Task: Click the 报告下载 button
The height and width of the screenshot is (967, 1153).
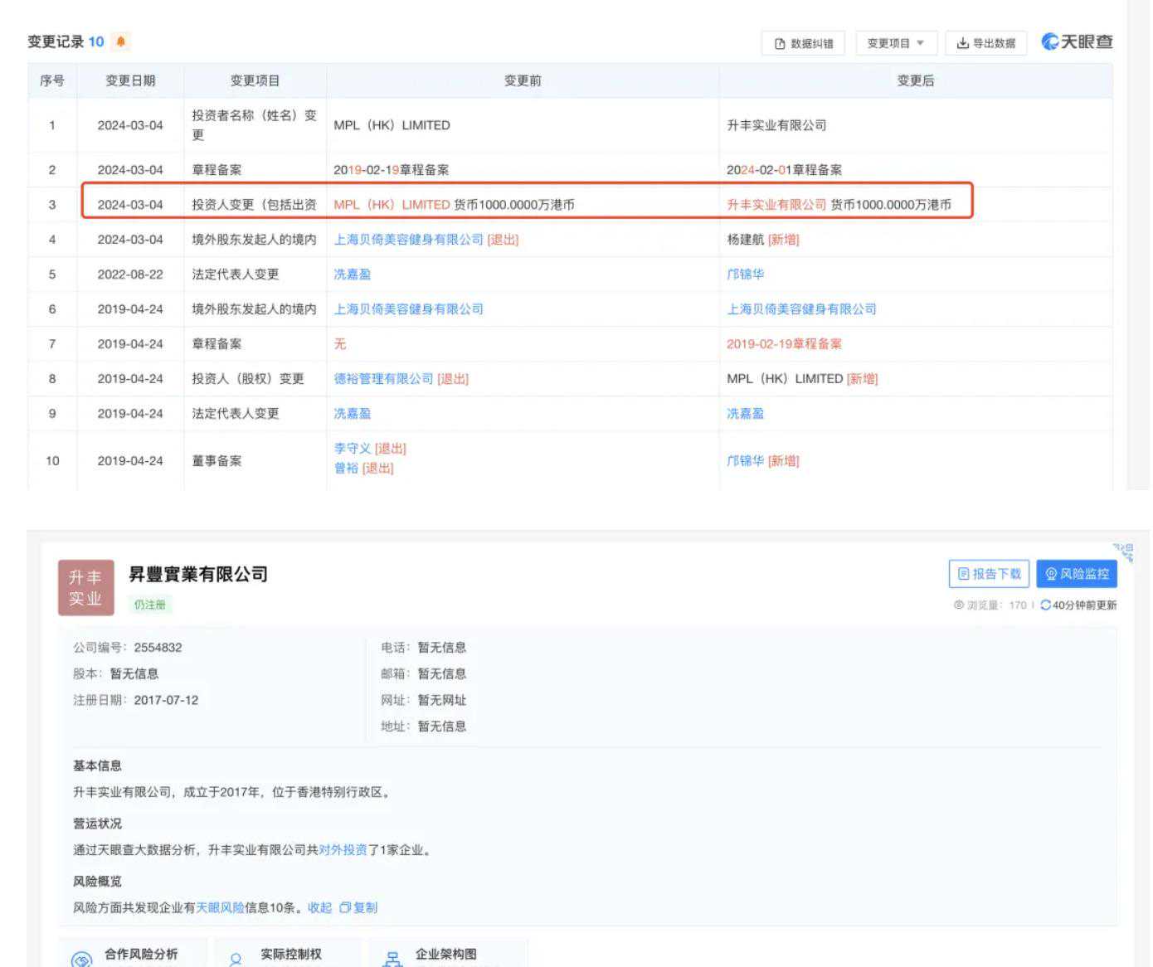Action: [x=989, y=574]
